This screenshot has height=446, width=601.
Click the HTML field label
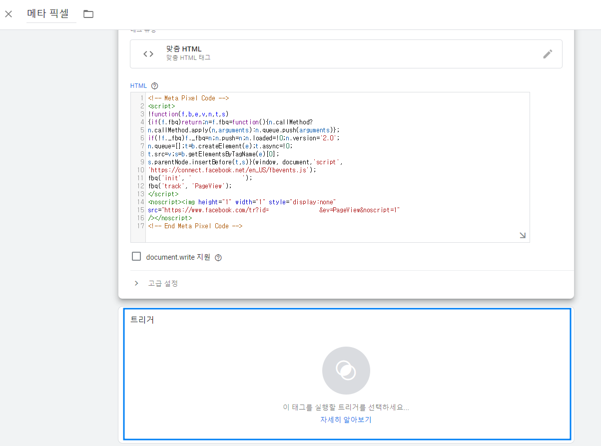(x=138, y=86)
